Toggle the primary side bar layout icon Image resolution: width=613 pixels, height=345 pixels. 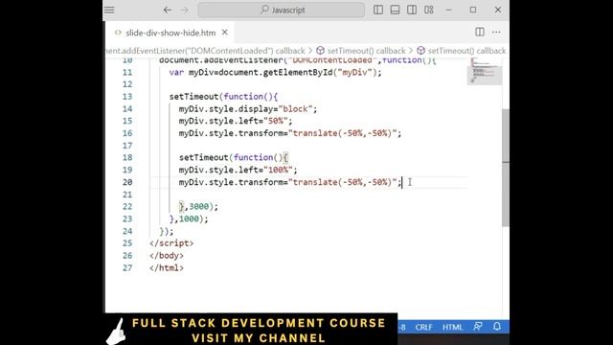point(378,10)
